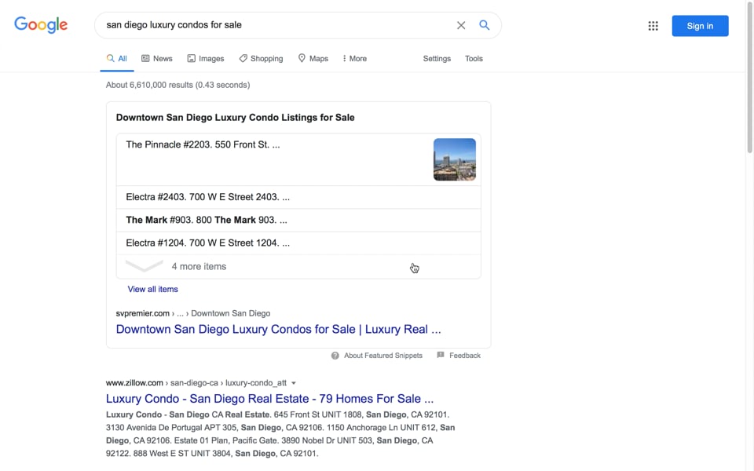Open the More search options menu
This screenshot has height=471, width=754.
354,59
